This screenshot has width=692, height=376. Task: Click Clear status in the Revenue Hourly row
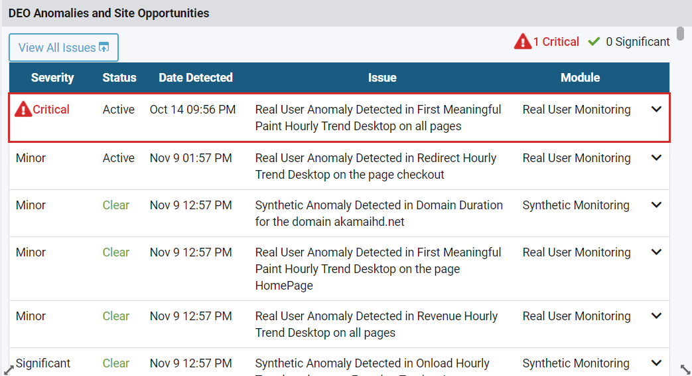pyautogui.click(x=115, y=316)
